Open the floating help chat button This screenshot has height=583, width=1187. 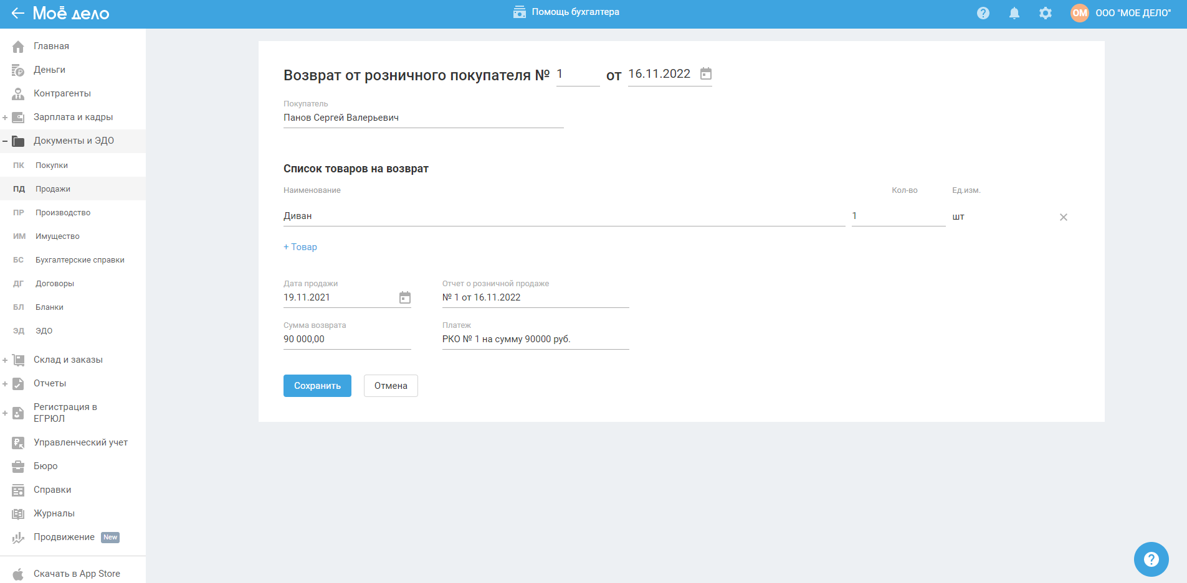[x=1151, y=559]
